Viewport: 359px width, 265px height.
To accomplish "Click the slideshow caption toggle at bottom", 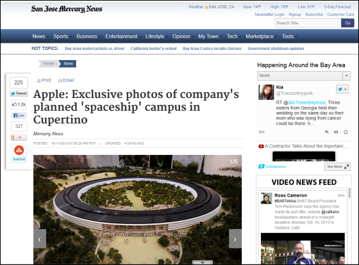I will 203,262.
